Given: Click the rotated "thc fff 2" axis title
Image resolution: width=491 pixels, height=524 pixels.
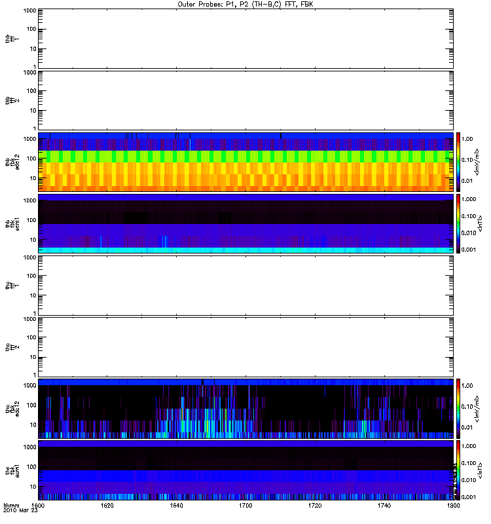Looking at the screenshot, I should tap(12, 347).
